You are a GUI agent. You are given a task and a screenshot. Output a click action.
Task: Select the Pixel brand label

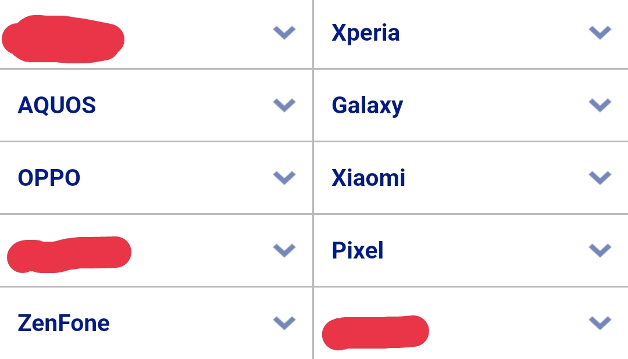[x=357, y=250]
